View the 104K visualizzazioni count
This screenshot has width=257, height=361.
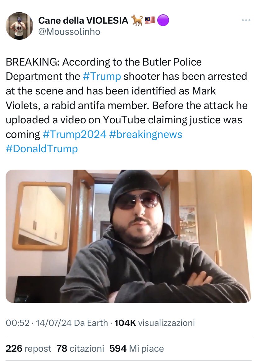[x=154, y=323]
